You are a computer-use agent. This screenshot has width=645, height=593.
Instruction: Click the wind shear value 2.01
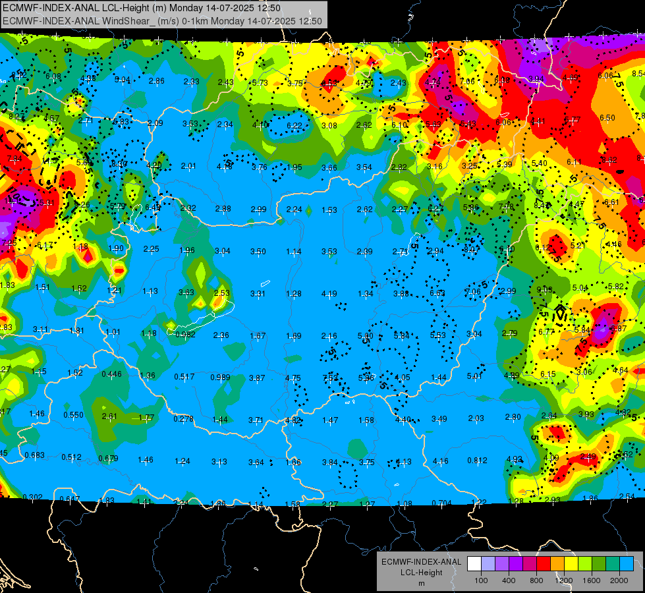click(188, 166)
